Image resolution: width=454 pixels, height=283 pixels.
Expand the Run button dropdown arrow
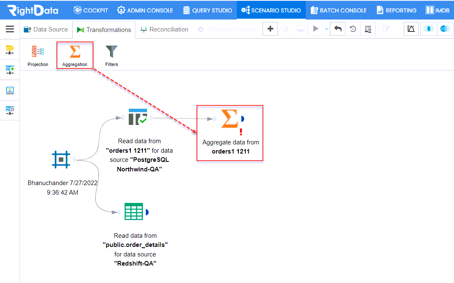[x=326, y=29]
